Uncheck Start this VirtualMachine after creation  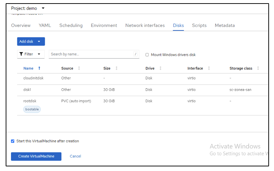(13, 141)
